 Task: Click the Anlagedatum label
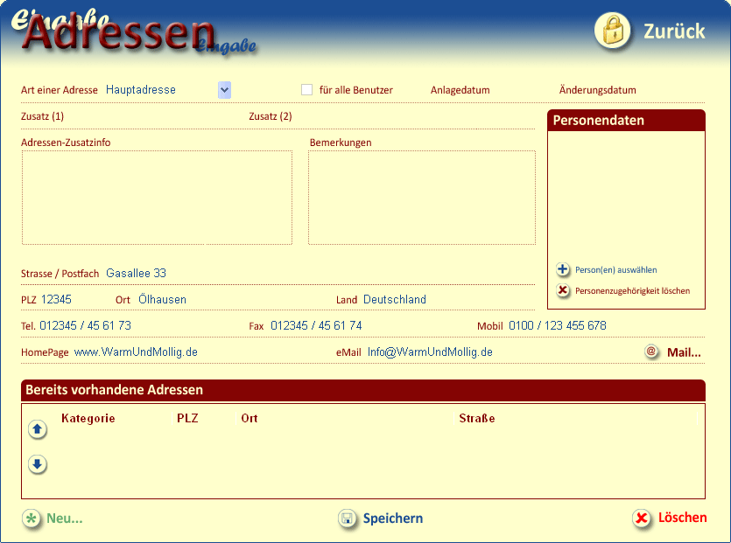click(x=460, y=90)
